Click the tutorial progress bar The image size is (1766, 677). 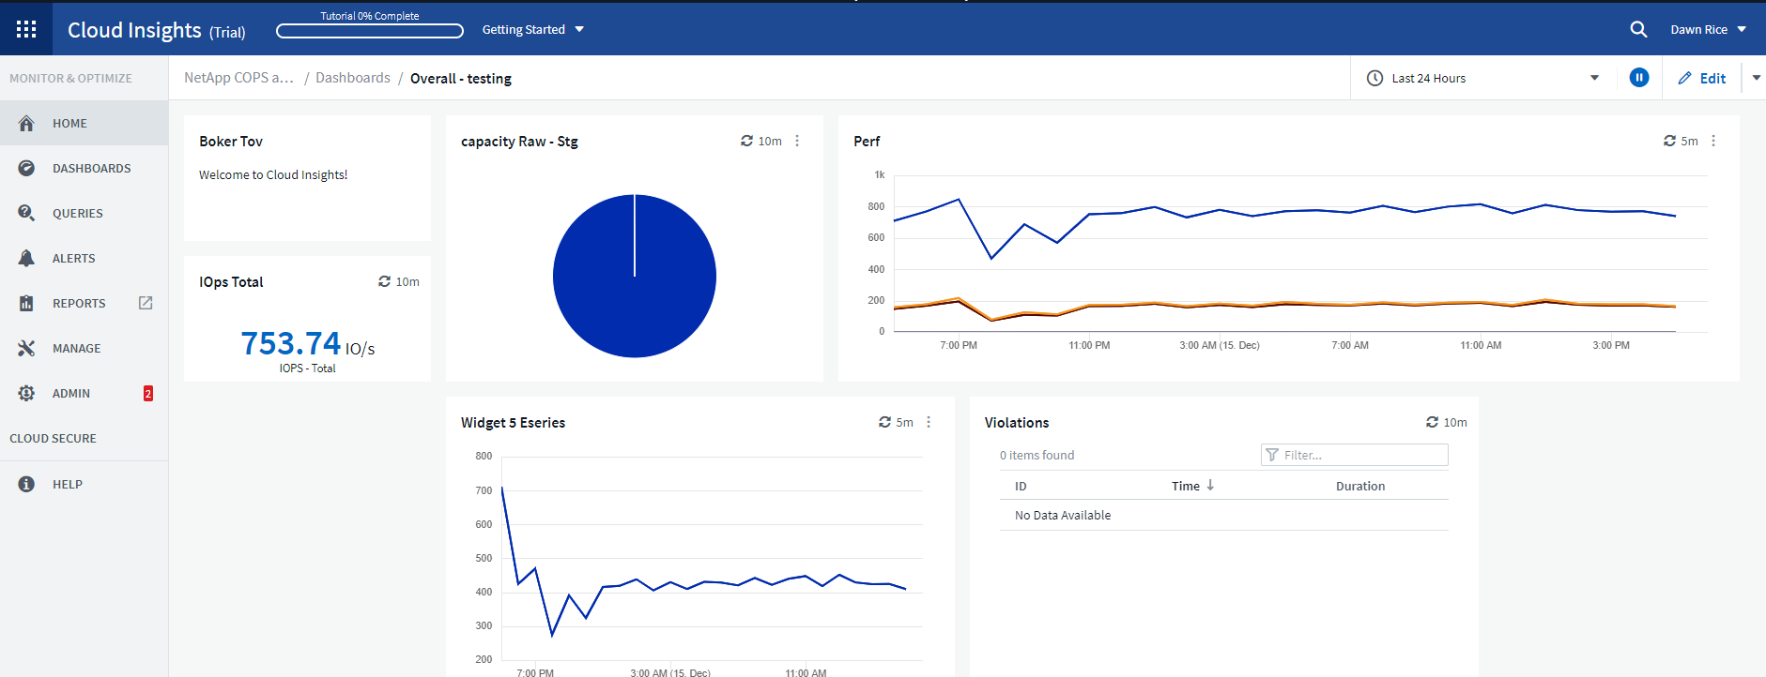[x=369, y=30]
